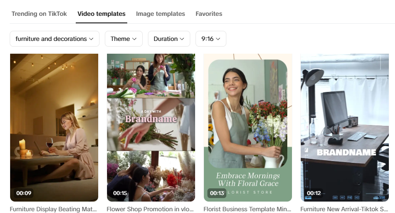
Task: Switch to Trending on TikTok tab
Action: point(39,14)
